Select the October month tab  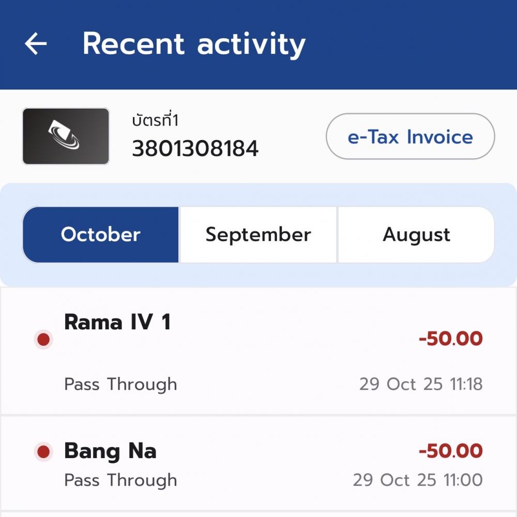click(101, 235)
